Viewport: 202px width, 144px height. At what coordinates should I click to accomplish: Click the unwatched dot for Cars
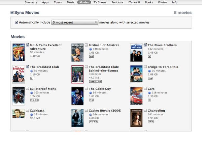(x=149, y=93)
